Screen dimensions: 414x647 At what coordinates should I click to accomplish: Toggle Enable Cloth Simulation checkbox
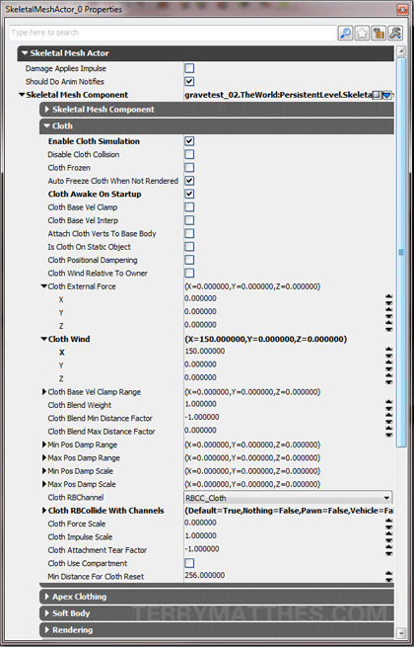189,141
